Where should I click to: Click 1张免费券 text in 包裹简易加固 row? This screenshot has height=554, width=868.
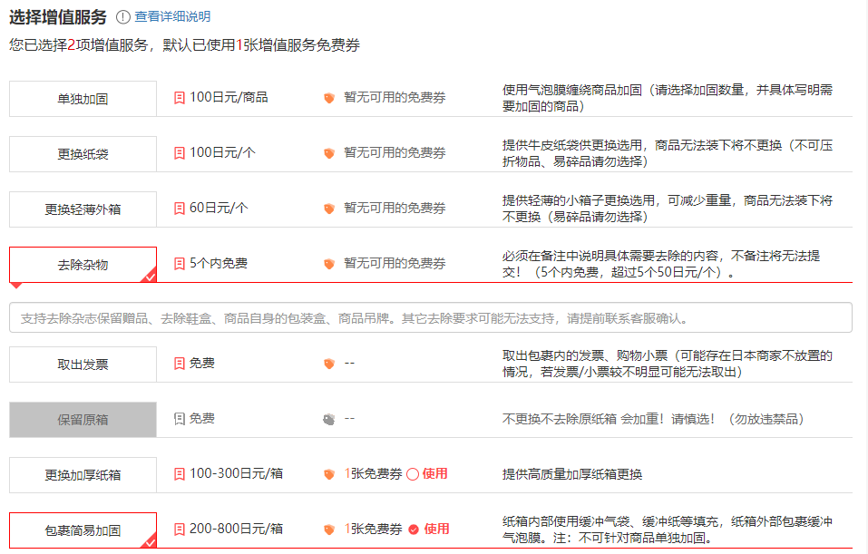[x=373, y=530]
